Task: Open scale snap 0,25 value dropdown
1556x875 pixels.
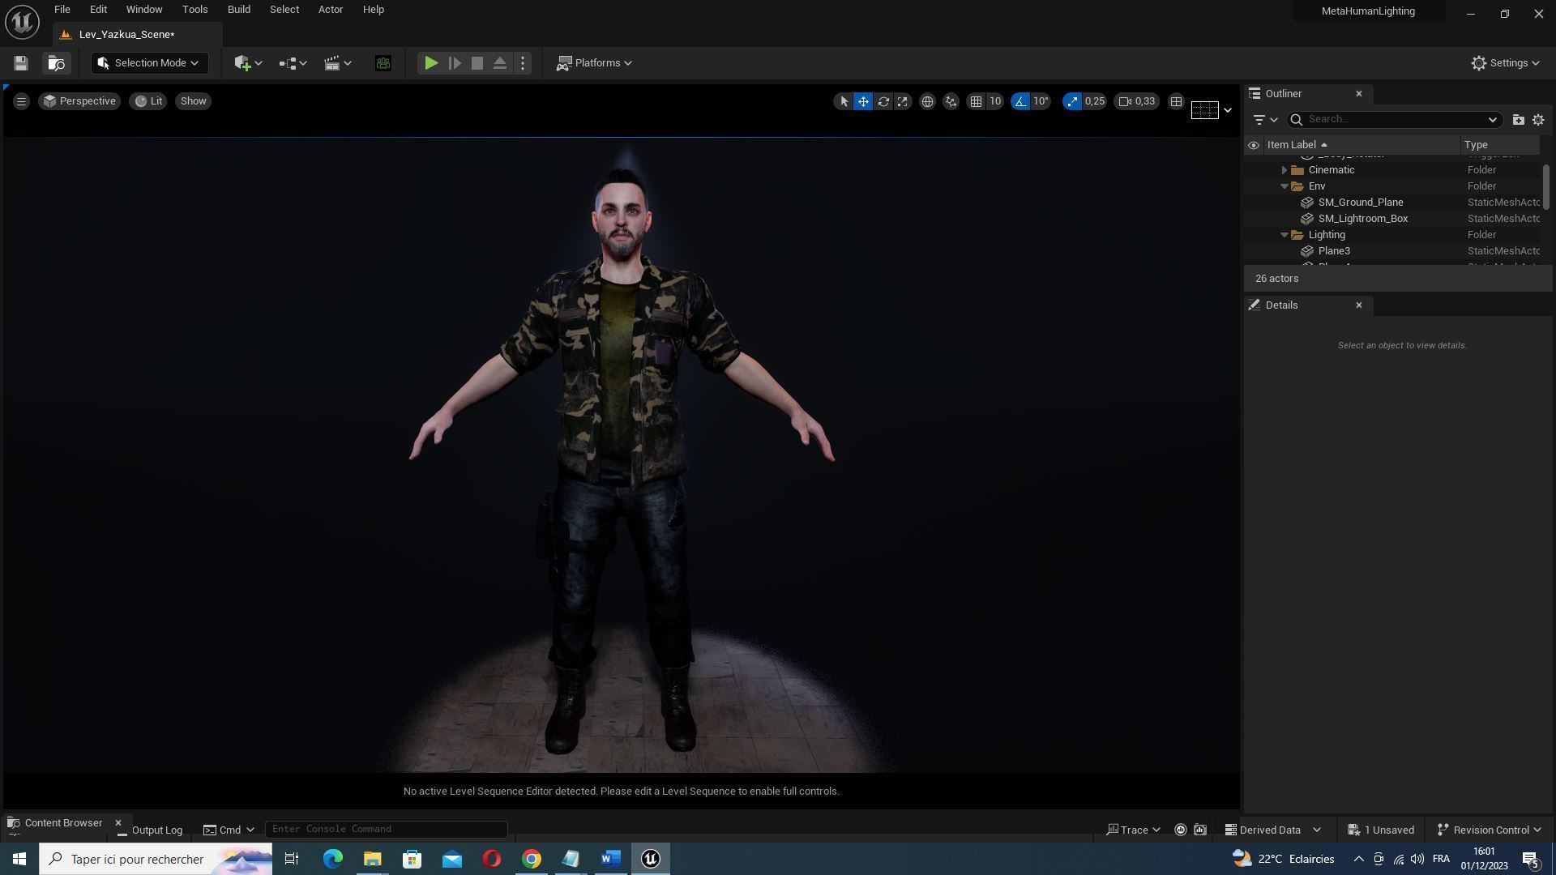Action: [x=1095, y=101]
